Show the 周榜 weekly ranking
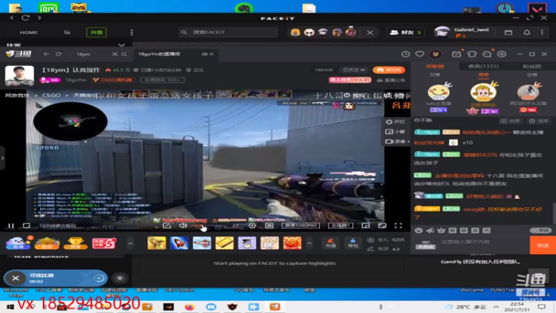 pos(483,75)
